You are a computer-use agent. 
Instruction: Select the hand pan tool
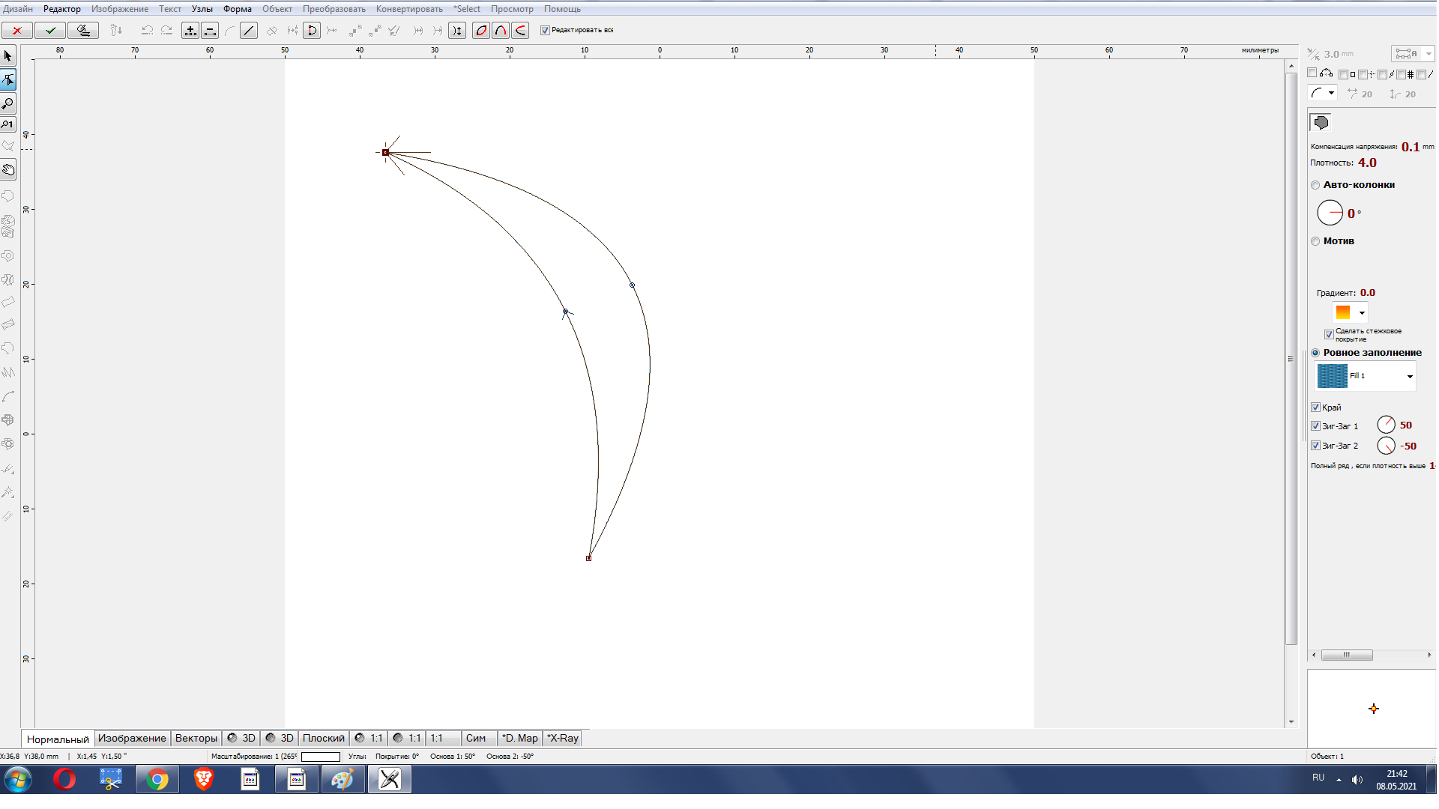[8, 170]
